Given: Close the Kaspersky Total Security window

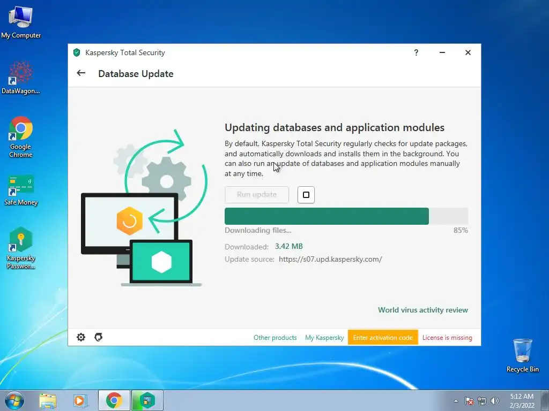Looking at the screenshot, I should pos(468,52).
